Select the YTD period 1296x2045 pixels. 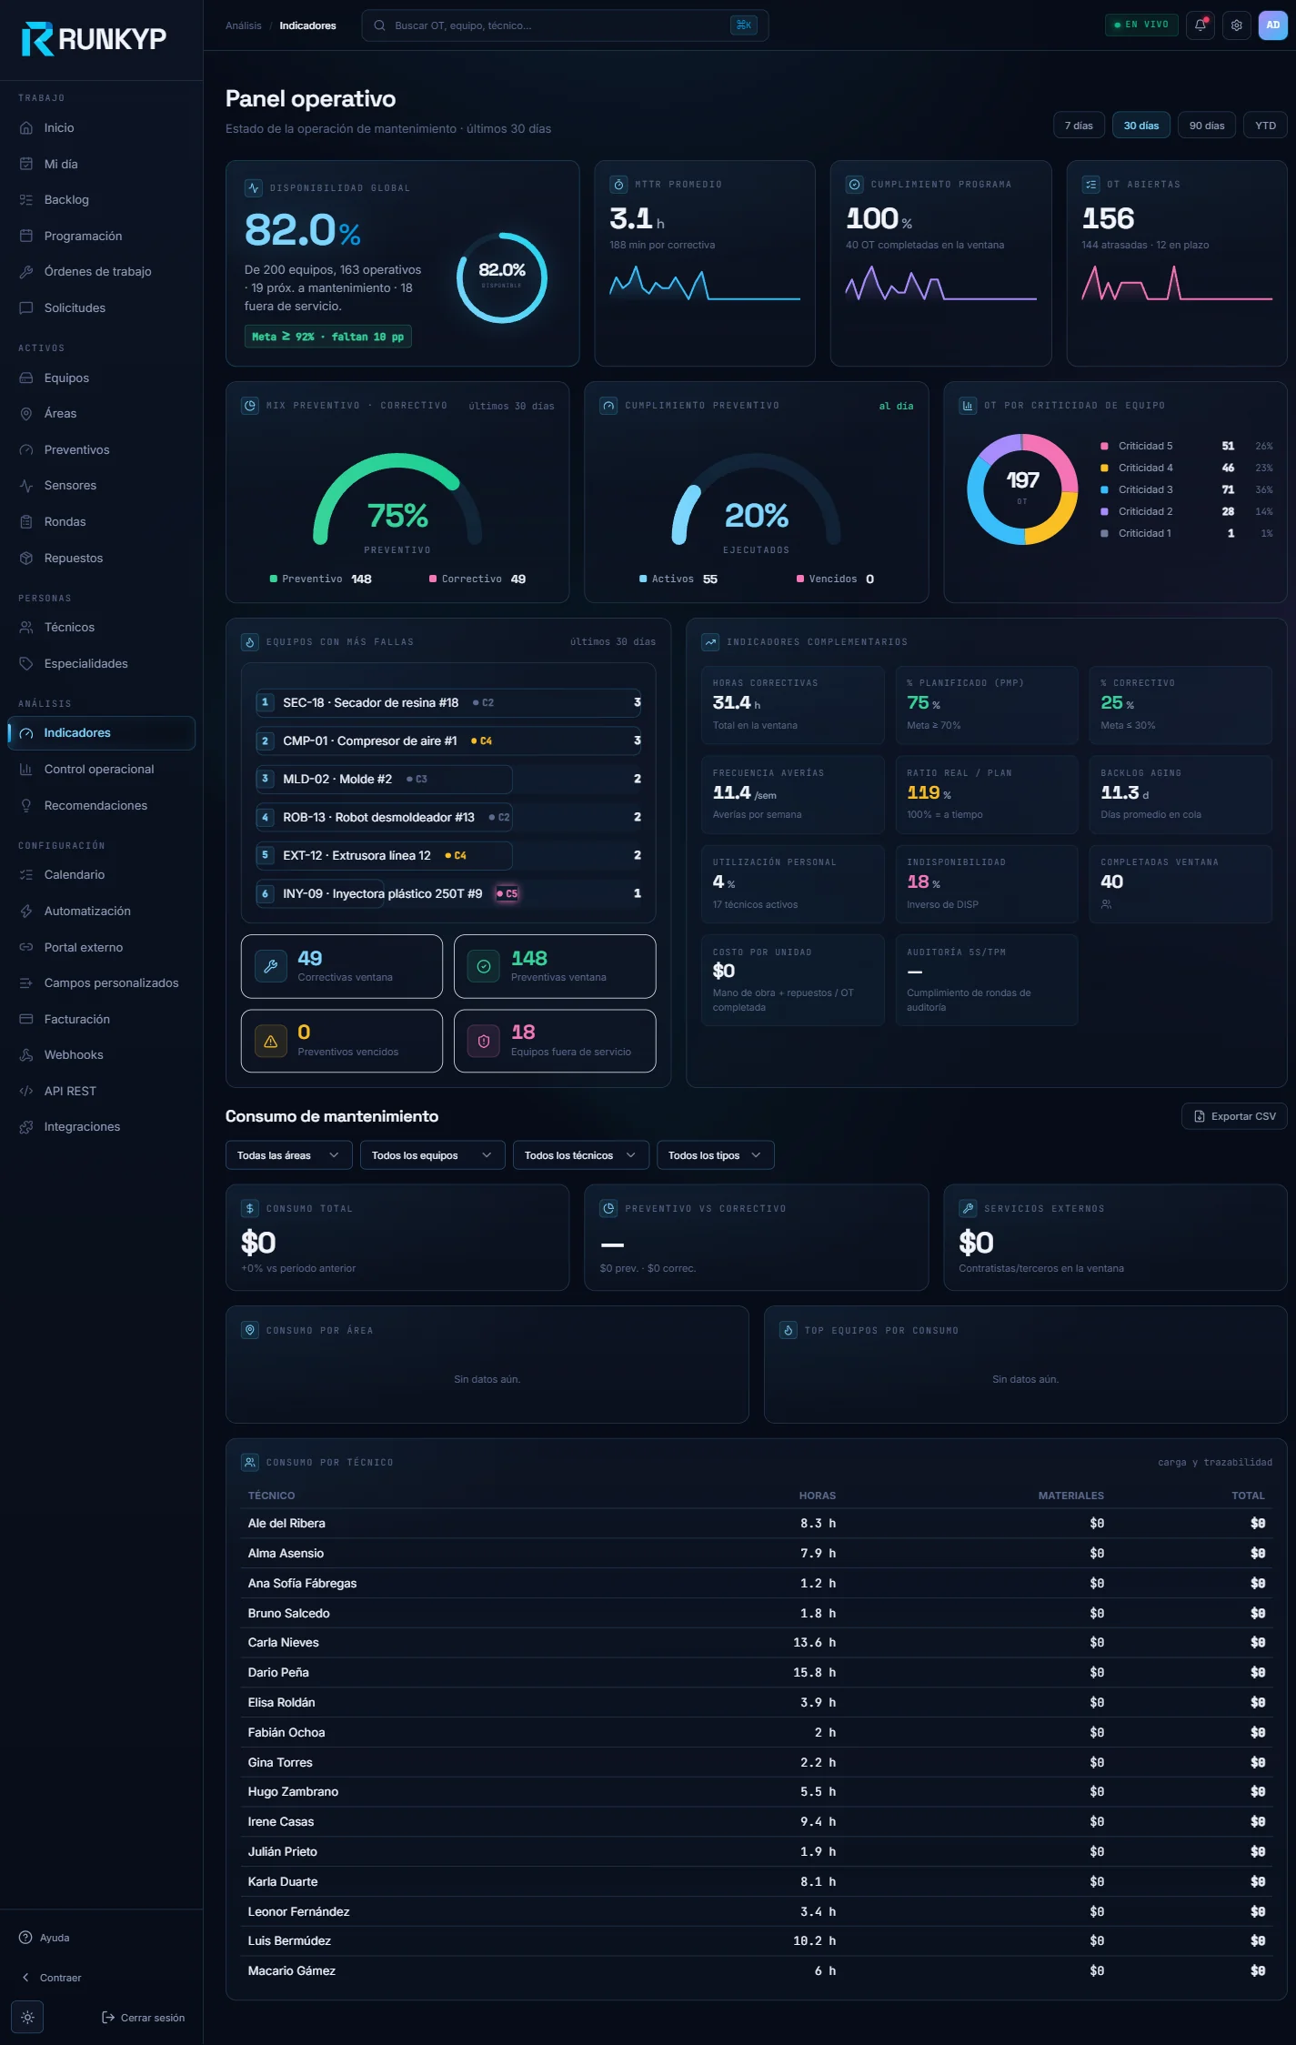1265,126
